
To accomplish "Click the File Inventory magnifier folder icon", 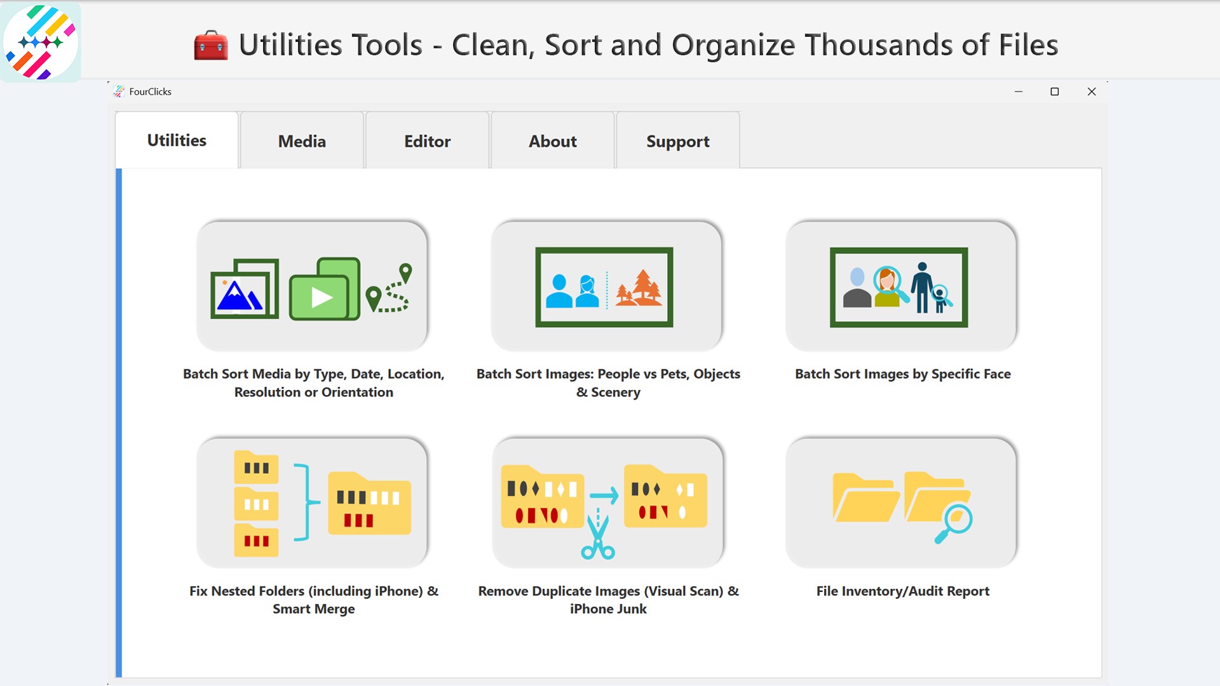I will click(901, 502).
